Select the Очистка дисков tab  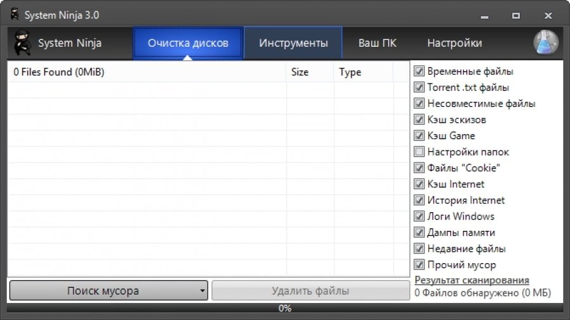coord(187,43)
